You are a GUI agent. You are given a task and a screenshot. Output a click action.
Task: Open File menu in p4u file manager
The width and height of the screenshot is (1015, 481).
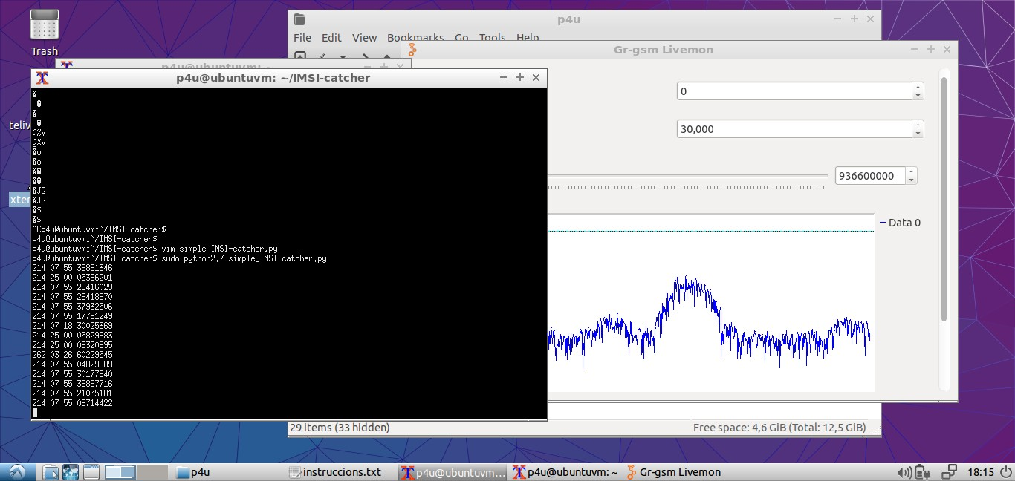302,38
